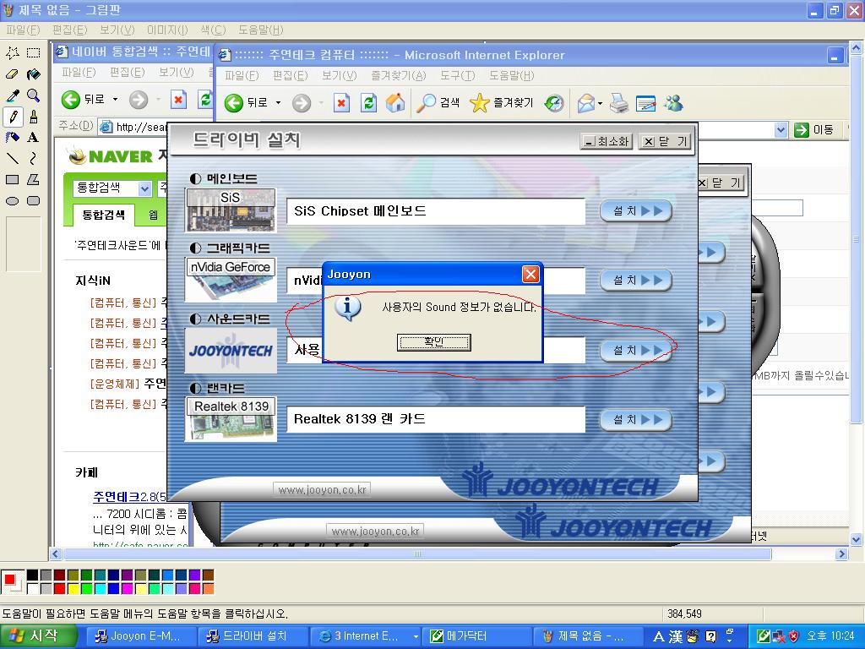Open the address bar dropdown beside 이동
The image size is (865, 649).
point(781,130)
